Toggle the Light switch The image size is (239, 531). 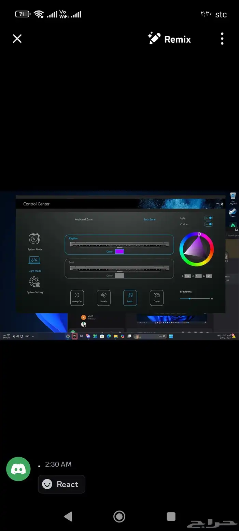pyautogui.click(x=208, y=218)
